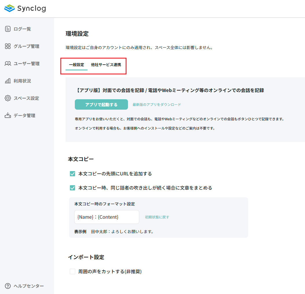305x294 pixels.
Task: Select the 一般設定 tab
Action: [x=76, y=65]
